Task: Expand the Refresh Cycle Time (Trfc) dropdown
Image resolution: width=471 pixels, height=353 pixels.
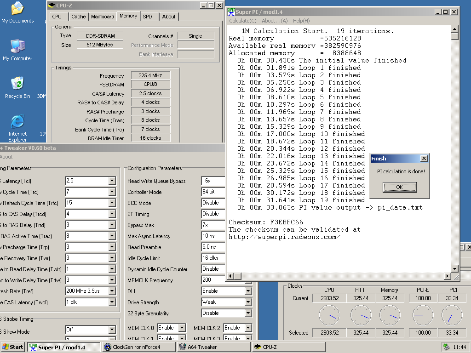Action: click(x=112, y=203)
